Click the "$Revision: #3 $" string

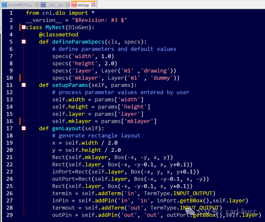[x=99, y=20]
